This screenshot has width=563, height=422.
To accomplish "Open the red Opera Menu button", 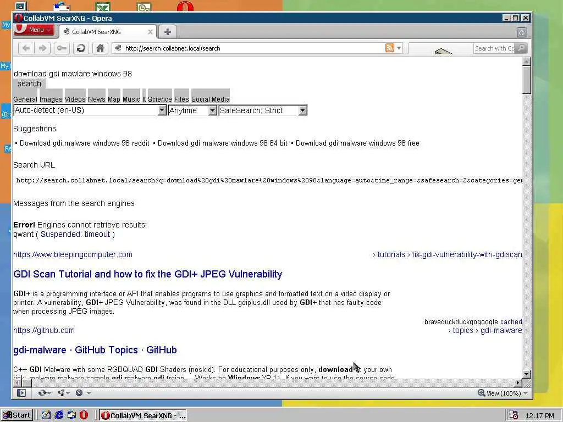I will 34,30.
